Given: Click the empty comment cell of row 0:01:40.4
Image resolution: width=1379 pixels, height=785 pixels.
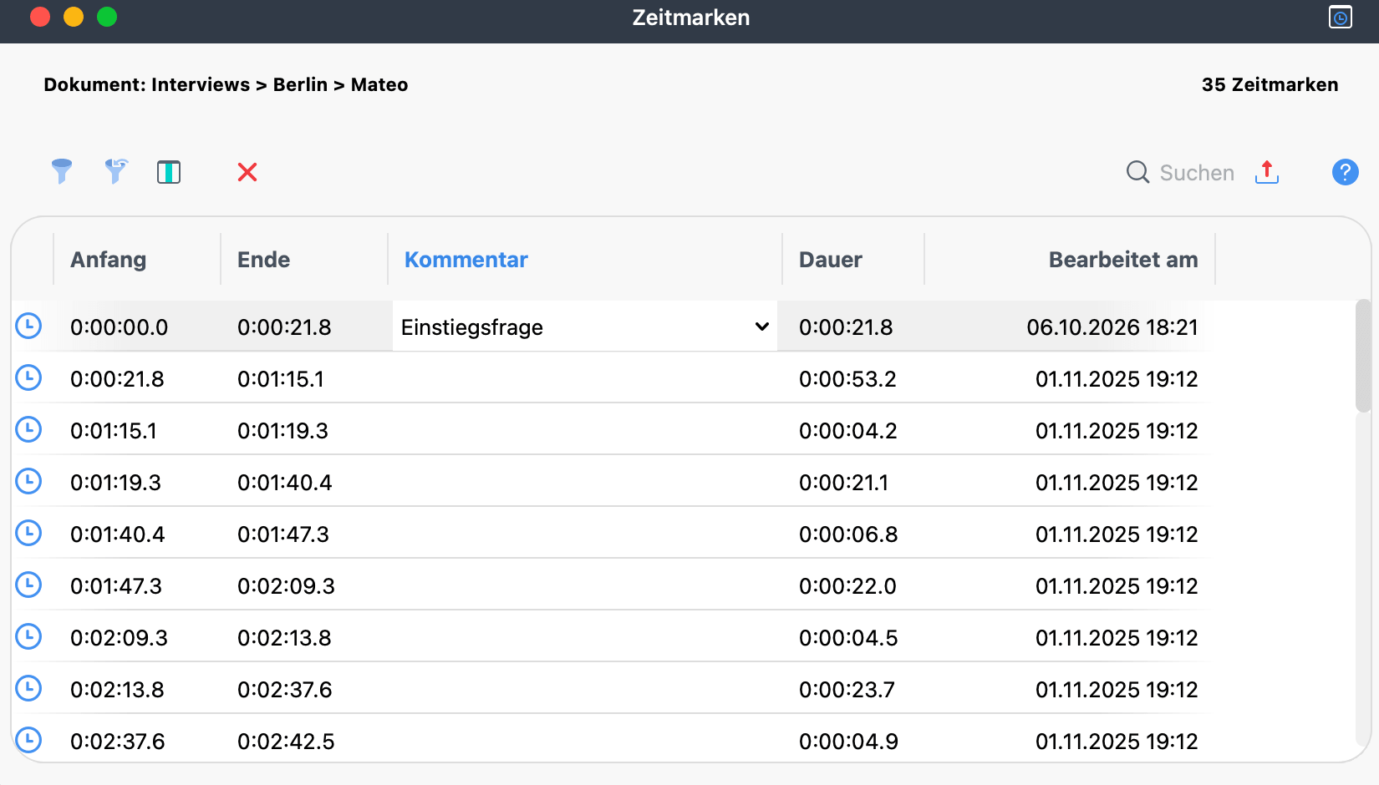Looking at the screenshot, I should point(585,534).
